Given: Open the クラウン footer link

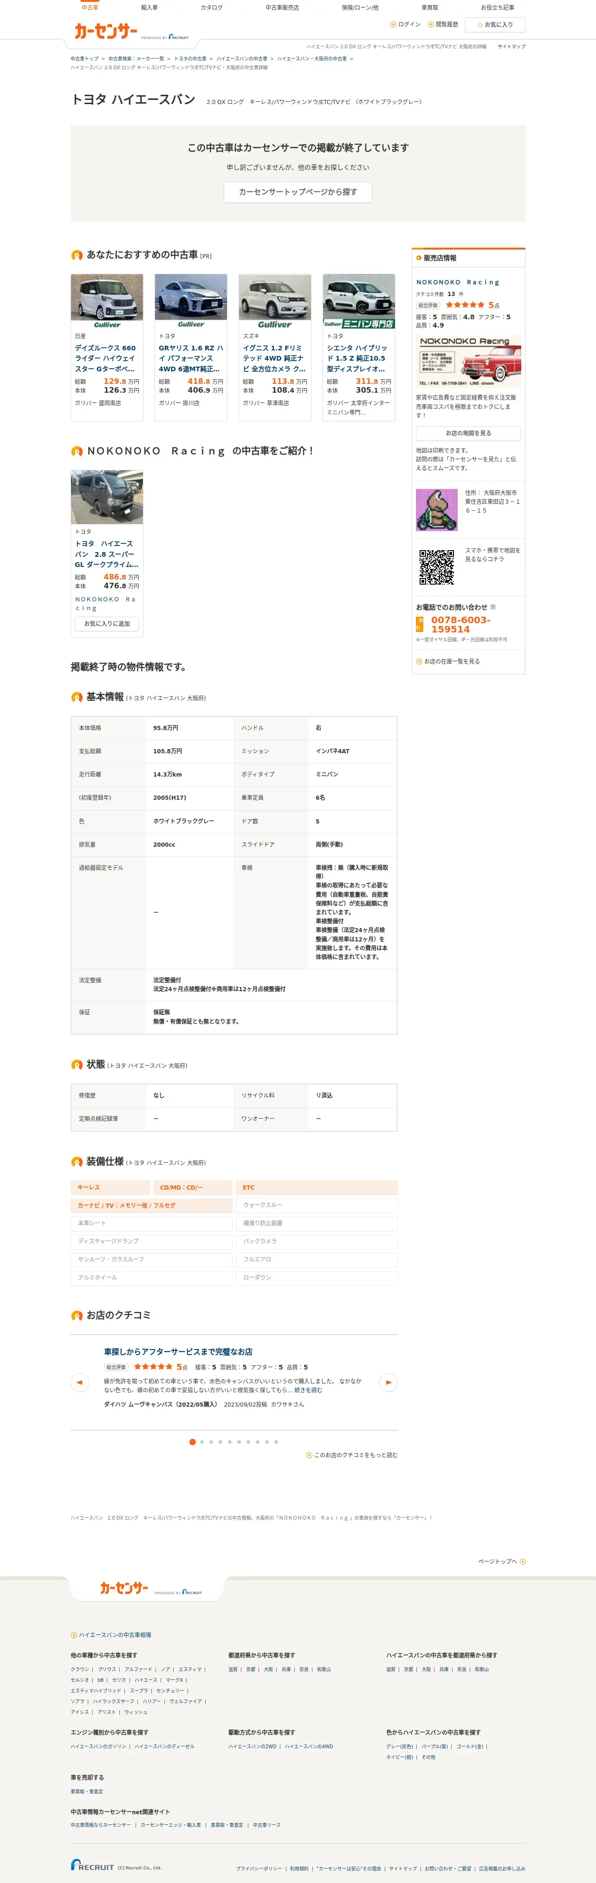Looking at the screenshot, I should 80,1670.
